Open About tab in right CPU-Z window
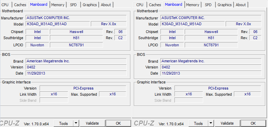The width and height of the screenshot is (268, 127). tap(241, 5)
